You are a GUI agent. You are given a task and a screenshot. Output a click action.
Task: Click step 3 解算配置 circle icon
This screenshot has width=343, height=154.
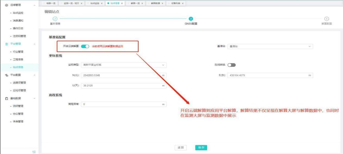click(326, 19)
